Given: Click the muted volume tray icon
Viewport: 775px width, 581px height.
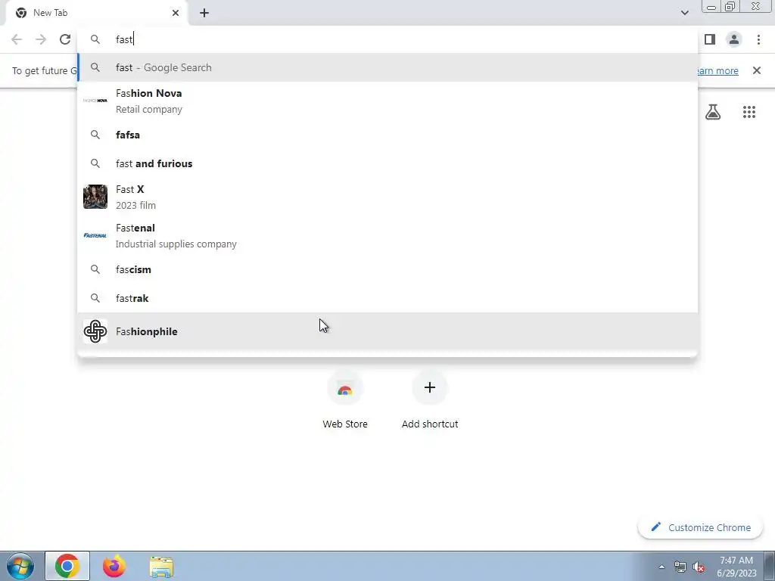Looking at the screenshot, I should pyautogui.click(x=699, y=567).
